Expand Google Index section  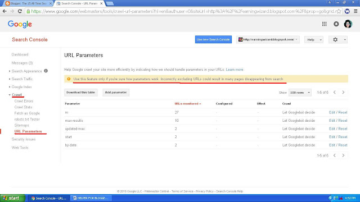10,87
